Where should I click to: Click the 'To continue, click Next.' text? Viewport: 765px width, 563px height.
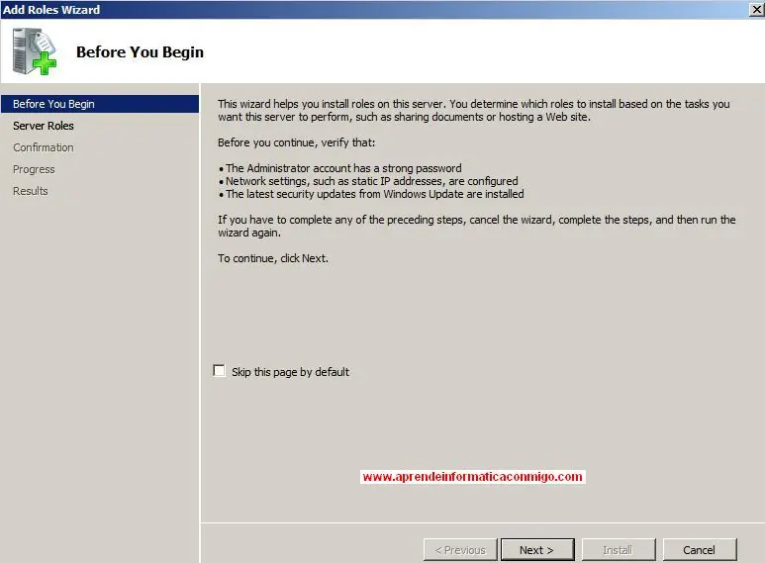(x=273, y=258)
